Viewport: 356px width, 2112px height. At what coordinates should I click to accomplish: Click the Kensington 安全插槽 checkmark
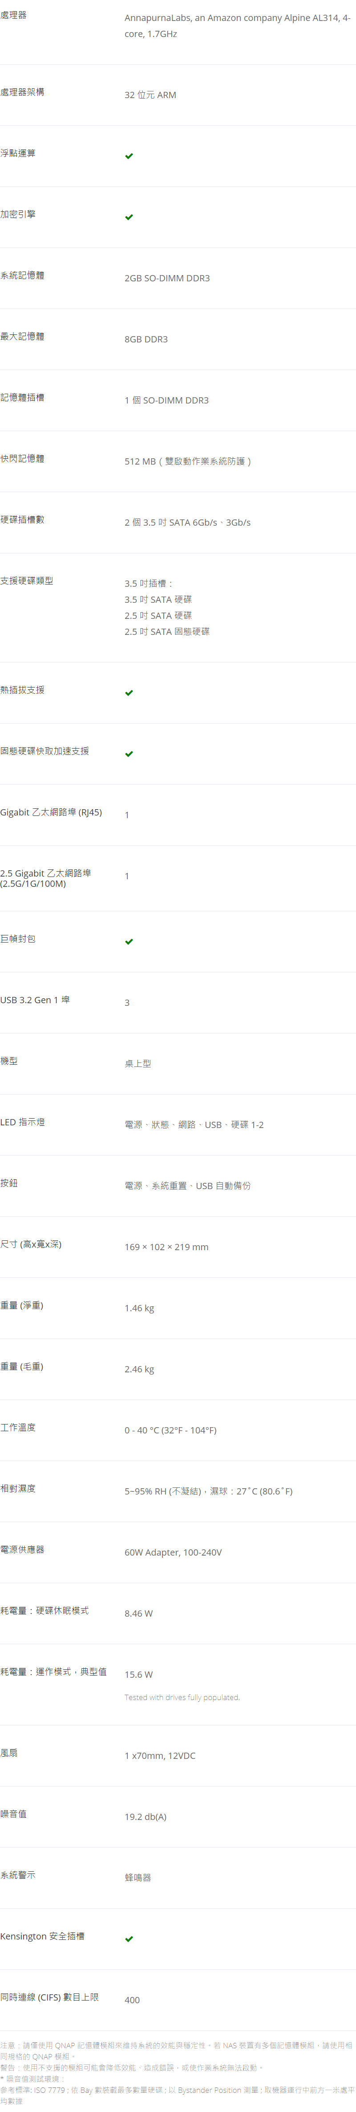(x=129, y=1939)
